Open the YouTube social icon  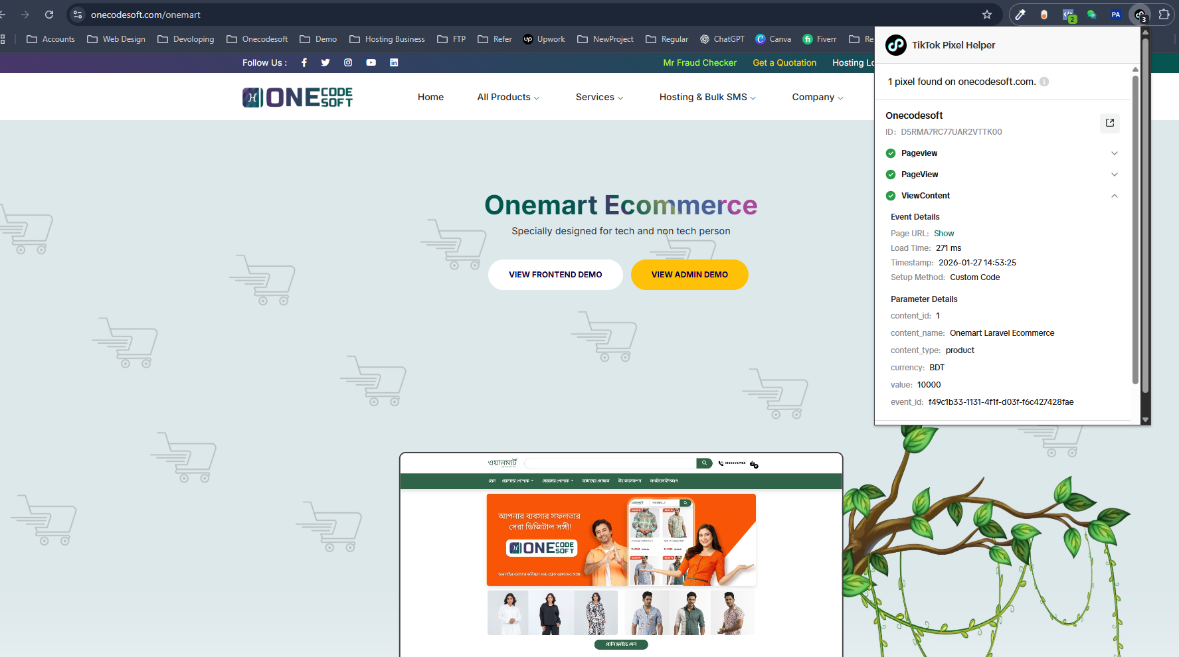click(x=371, y=62)
